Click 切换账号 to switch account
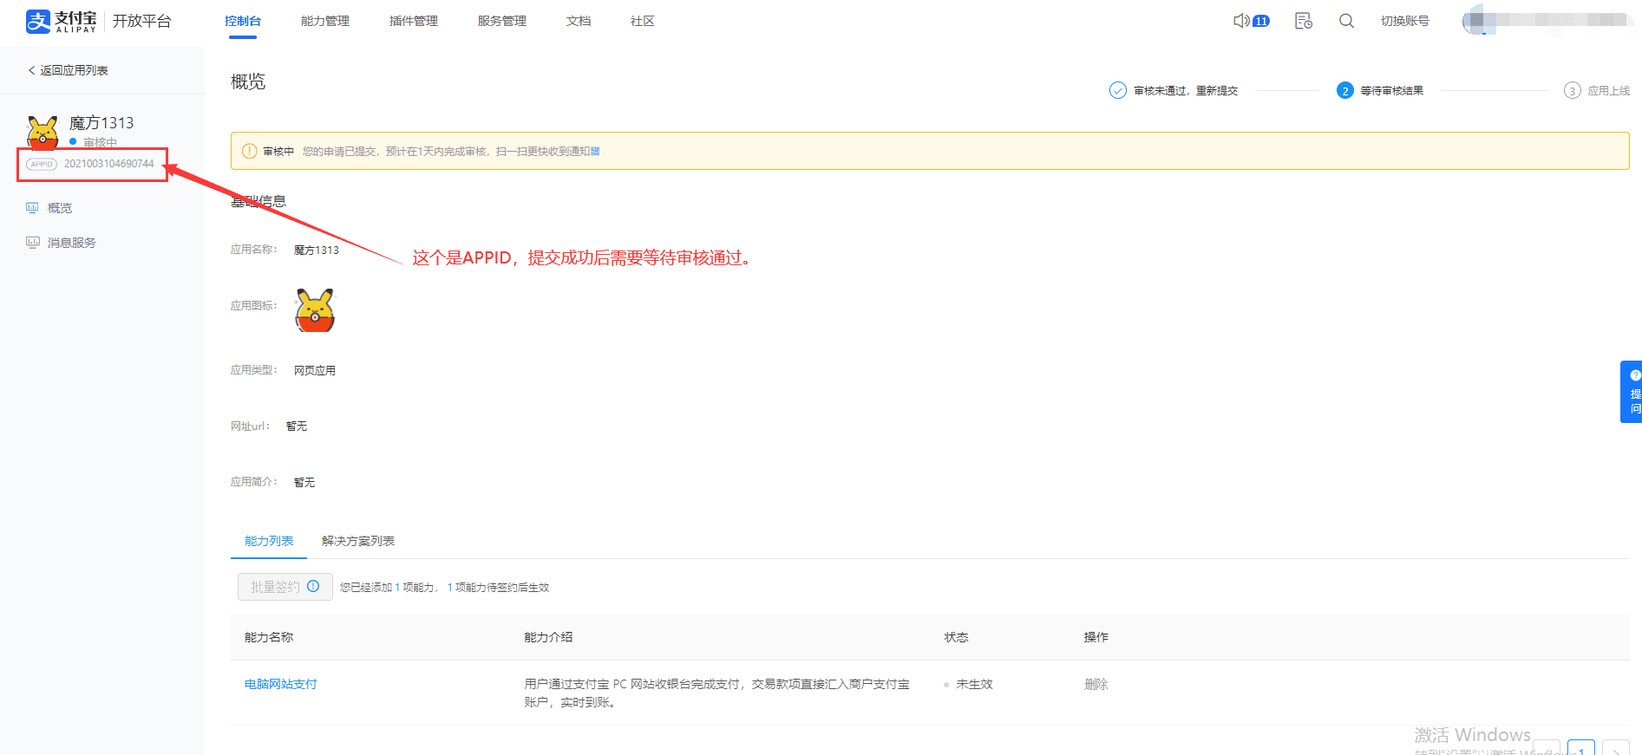The height and width of the screenshot is (755, 1642). point(1405,21)
